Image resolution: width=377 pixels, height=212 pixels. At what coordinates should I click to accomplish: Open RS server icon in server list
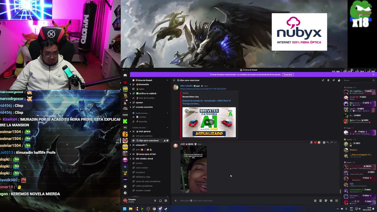(x=125, y=160)
